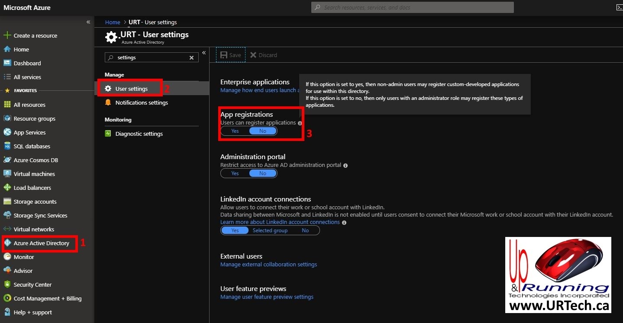This screenshot has width=623, height=323.
Task: Open Azure Cosmos DB from favorites
Action: pyautogui.click(x=36, y=160)
